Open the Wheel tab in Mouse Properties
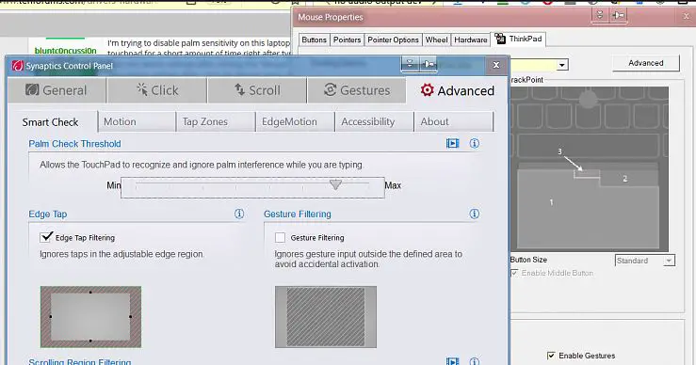Screen dimensions: 696x365 436,40
